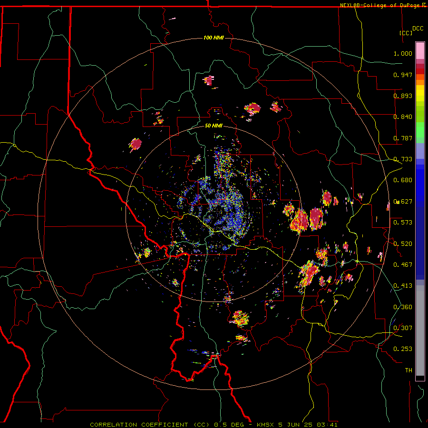Screen dimensions: 428x428
Task: Click the 0.627 color scale value
Action: [403, 202]
